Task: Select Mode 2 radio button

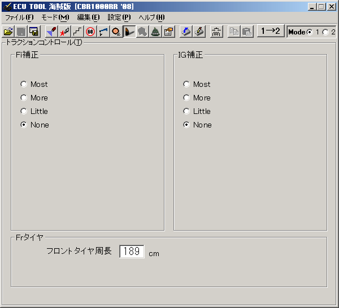Action: (325, 32)
